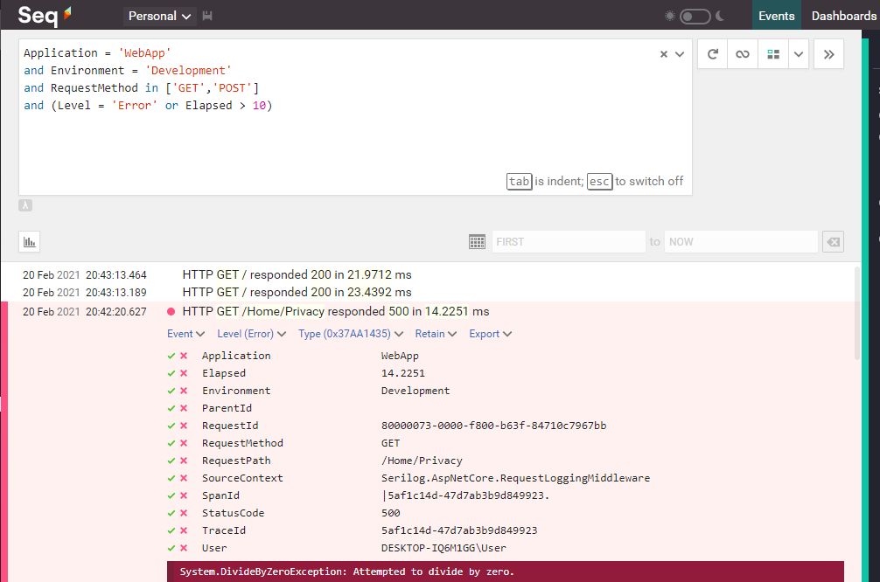Expand the side panel with double chevron
The width and height of the screenshot is (880, 582).
[x=828, y=54]
